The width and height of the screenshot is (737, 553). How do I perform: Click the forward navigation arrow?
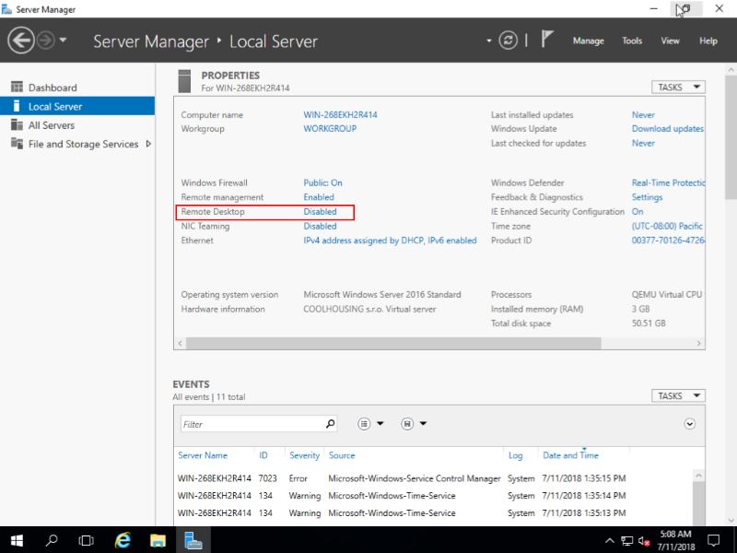(45, 41)
